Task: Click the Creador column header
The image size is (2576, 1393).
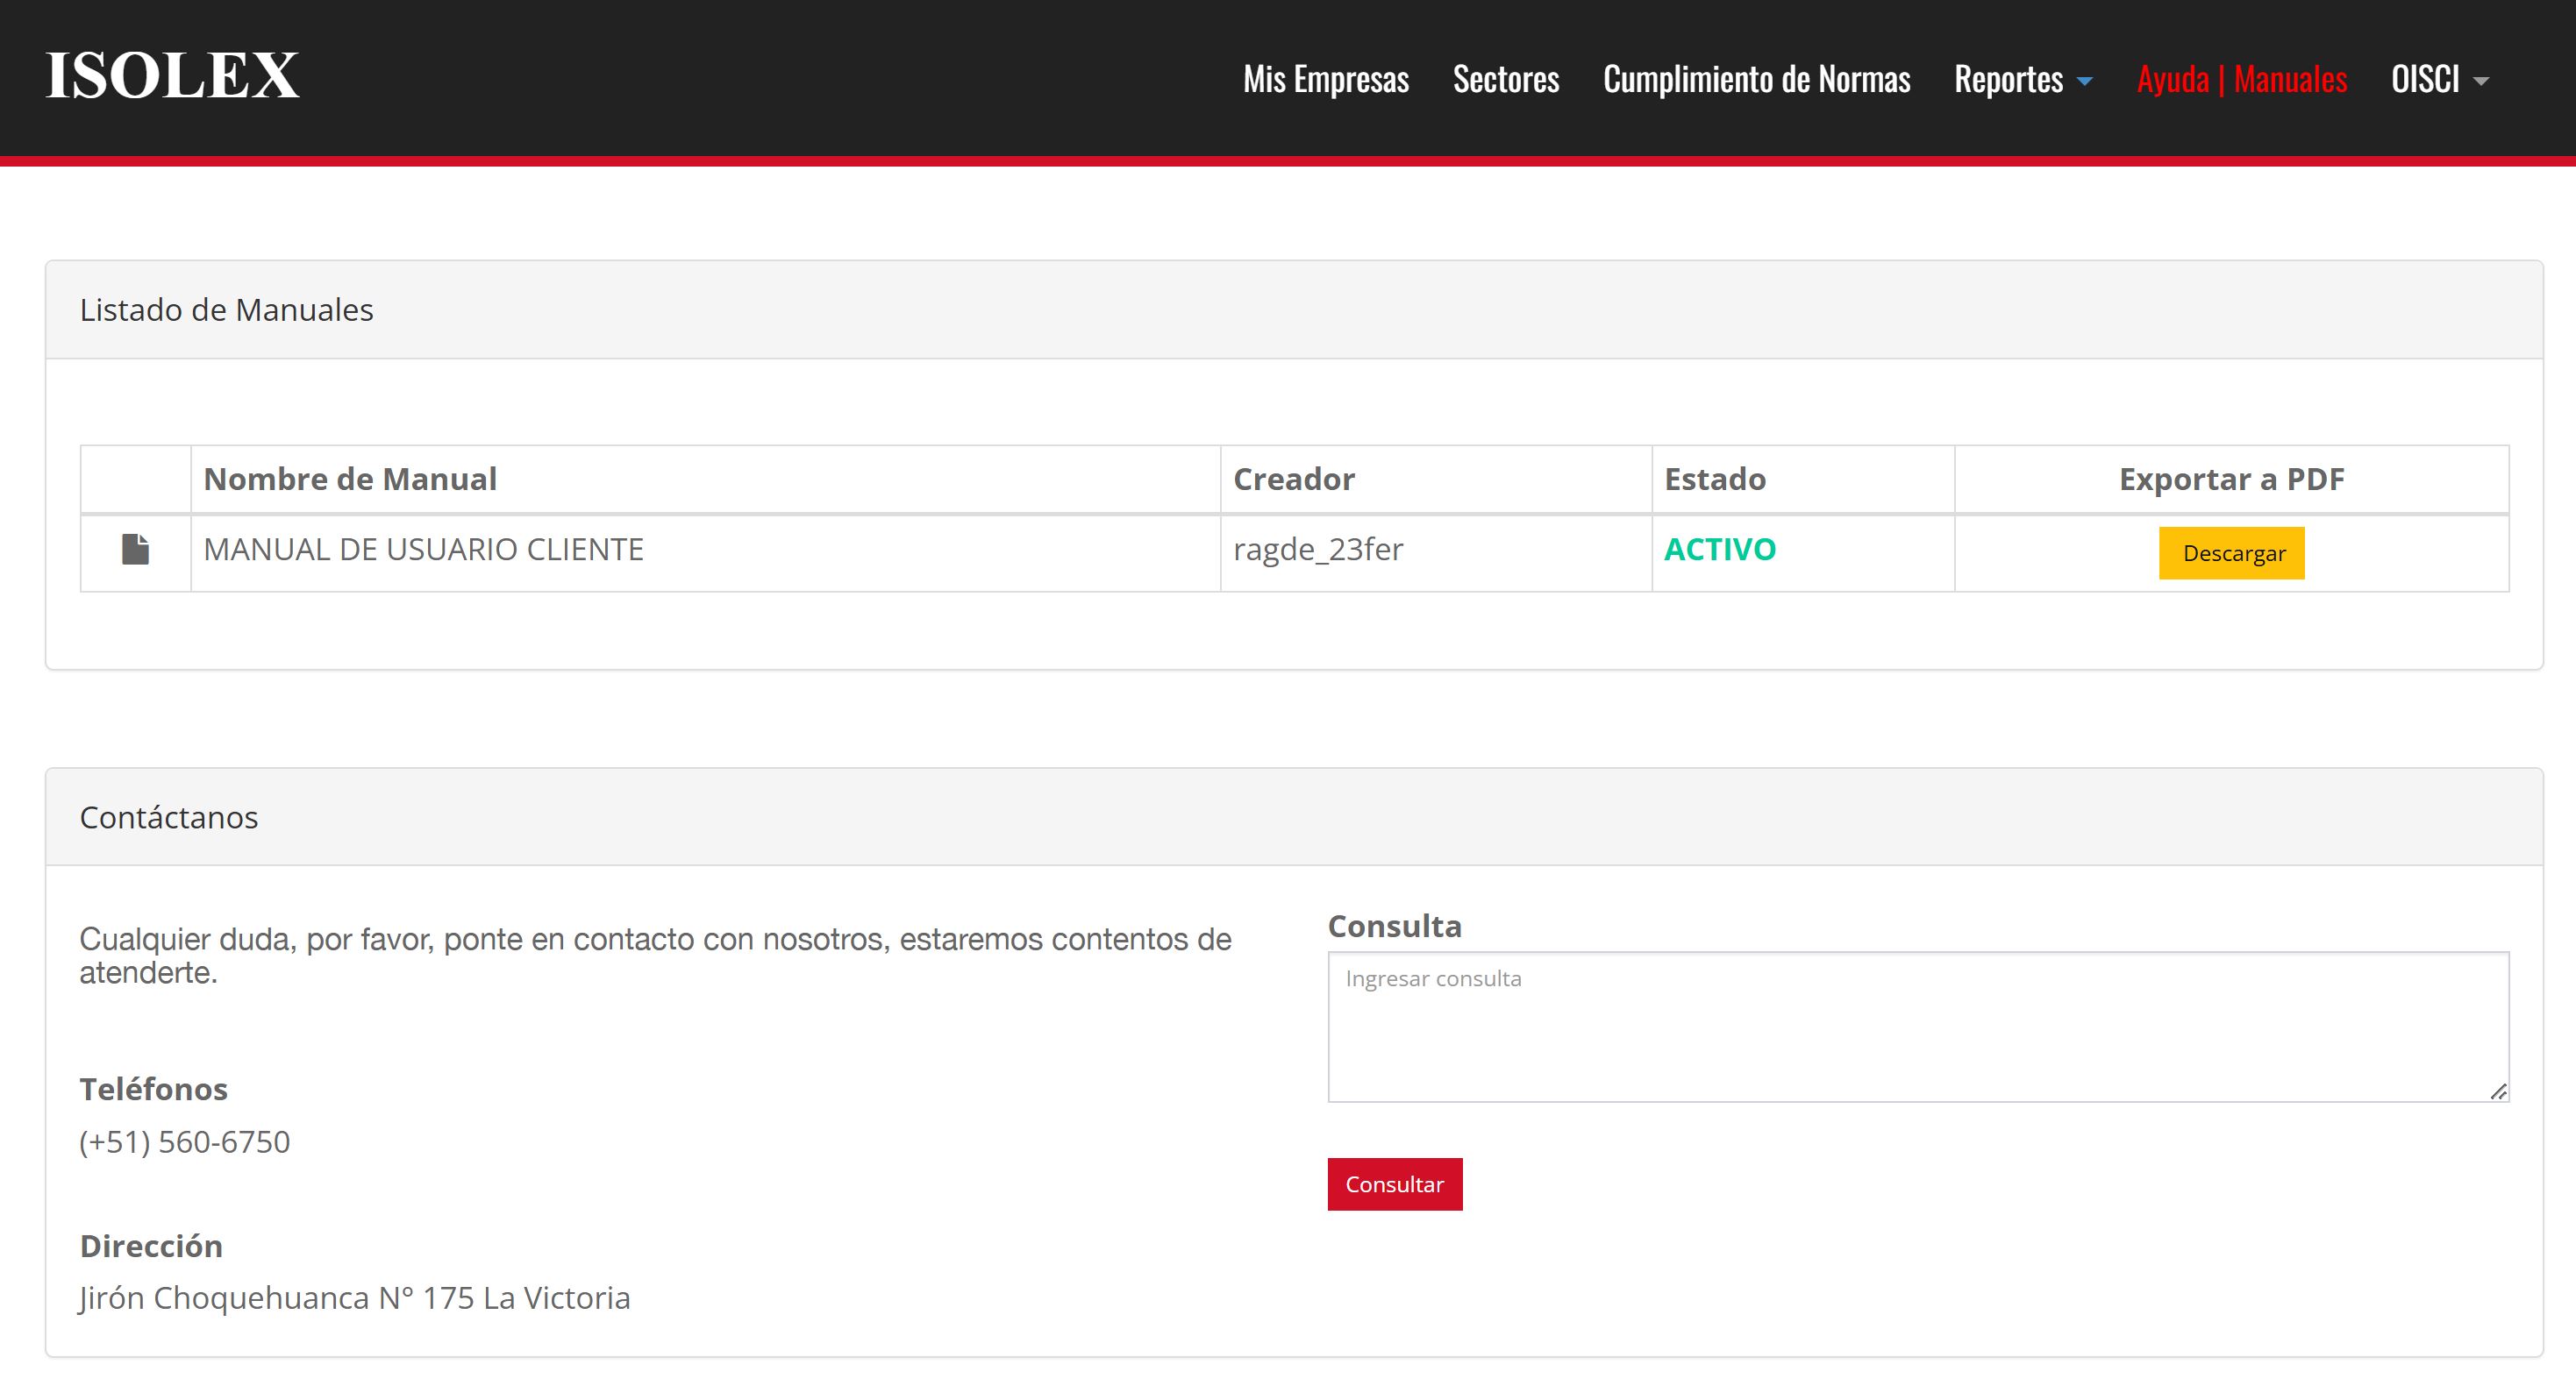Action: 1293,479
